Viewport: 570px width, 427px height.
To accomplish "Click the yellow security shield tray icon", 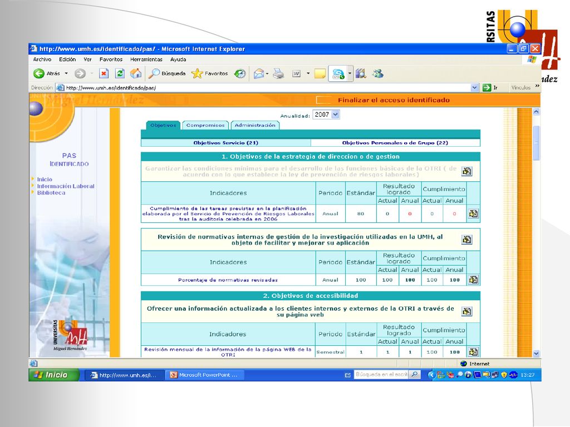I will point(504,375).
